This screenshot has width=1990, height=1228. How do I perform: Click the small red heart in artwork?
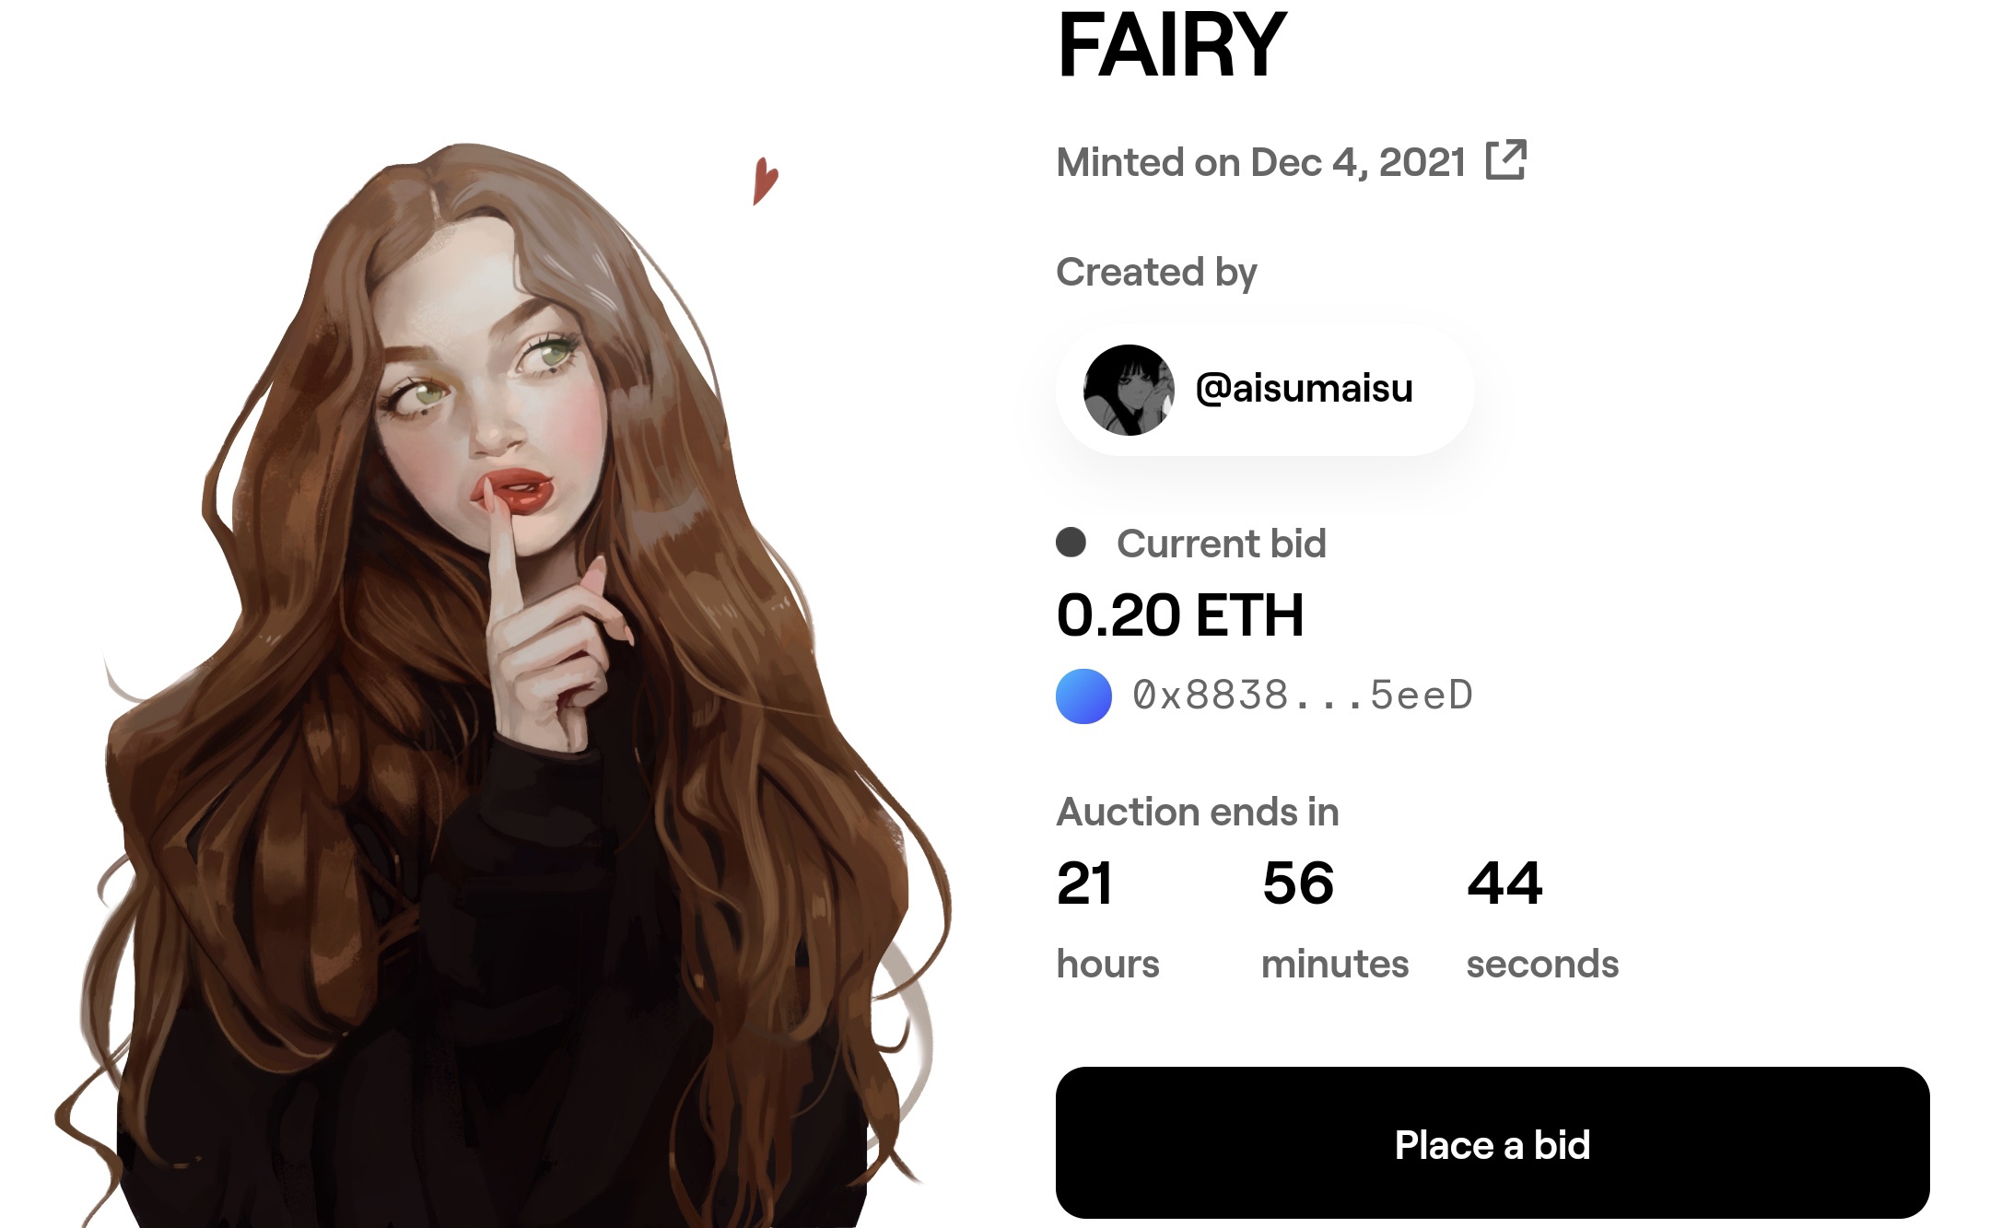[765, 181]
